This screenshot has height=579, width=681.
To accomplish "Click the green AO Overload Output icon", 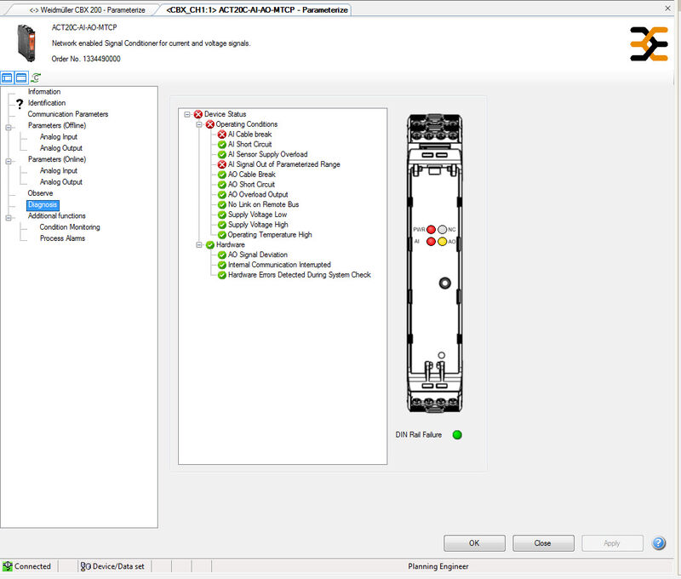I will tap(222, 195).
